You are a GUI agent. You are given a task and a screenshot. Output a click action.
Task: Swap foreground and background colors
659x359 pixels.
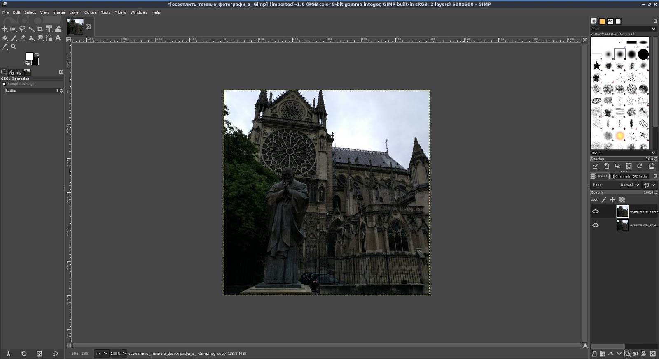pos(37,55)
